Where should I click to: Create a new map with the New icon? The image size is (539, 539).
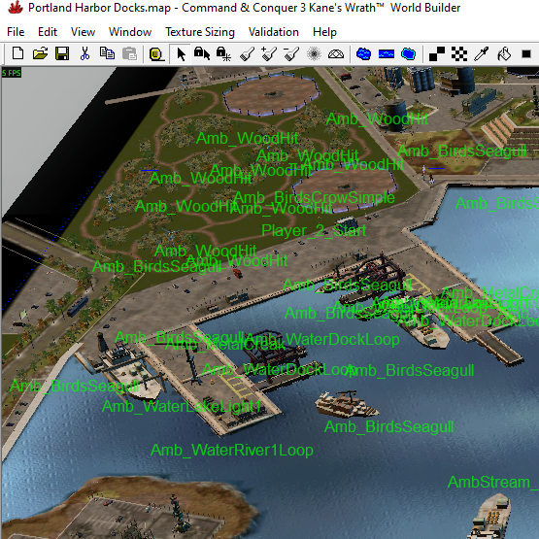pos(17,53)
